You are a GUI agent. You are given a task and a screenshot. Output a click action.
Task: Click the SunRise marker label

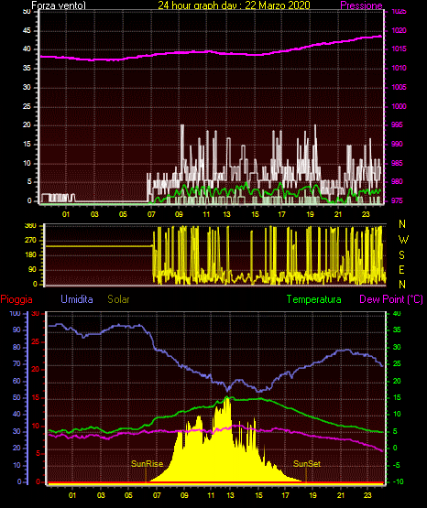tap(147, 464)
